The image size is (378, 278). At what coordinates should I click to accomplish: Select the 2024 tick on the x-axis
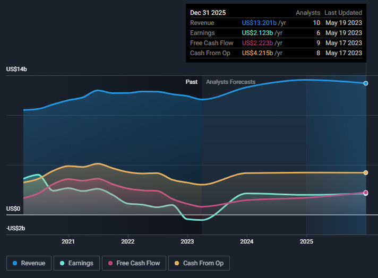coord(247,241)
